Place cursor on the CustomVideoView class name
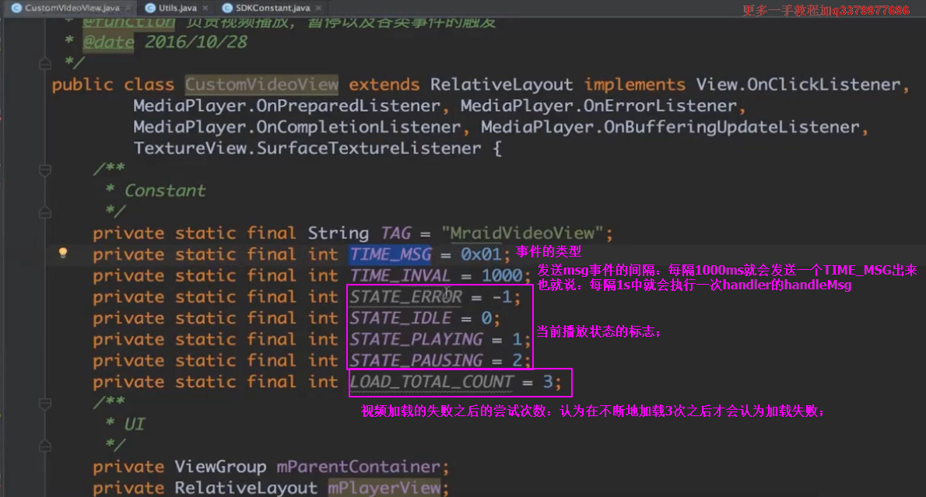The width and height of the screenshot is (926, 497). click(x=261, y=85)
